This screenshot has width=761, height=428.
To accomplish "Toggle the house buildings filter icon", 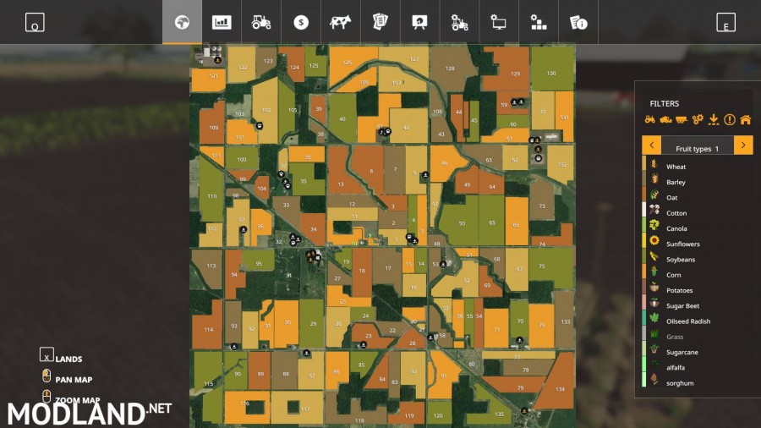I will [x=746, y=119].
